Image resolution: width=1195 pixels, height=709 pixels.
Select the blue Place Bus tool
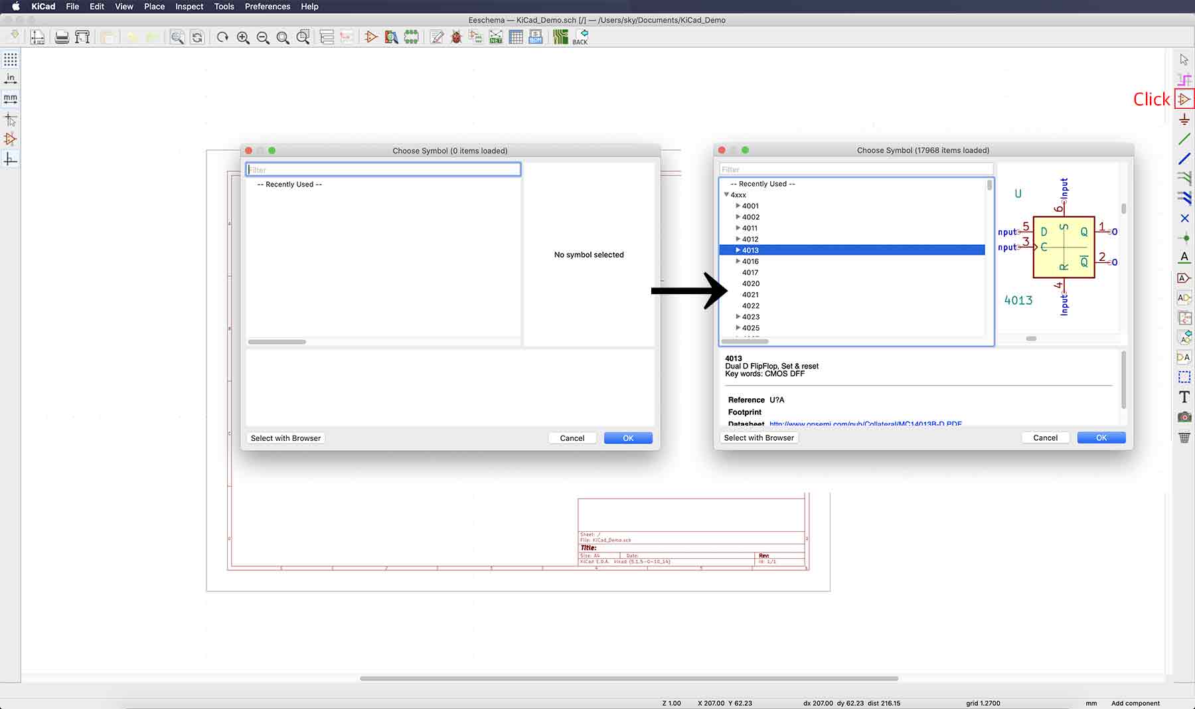(1184, 159)
